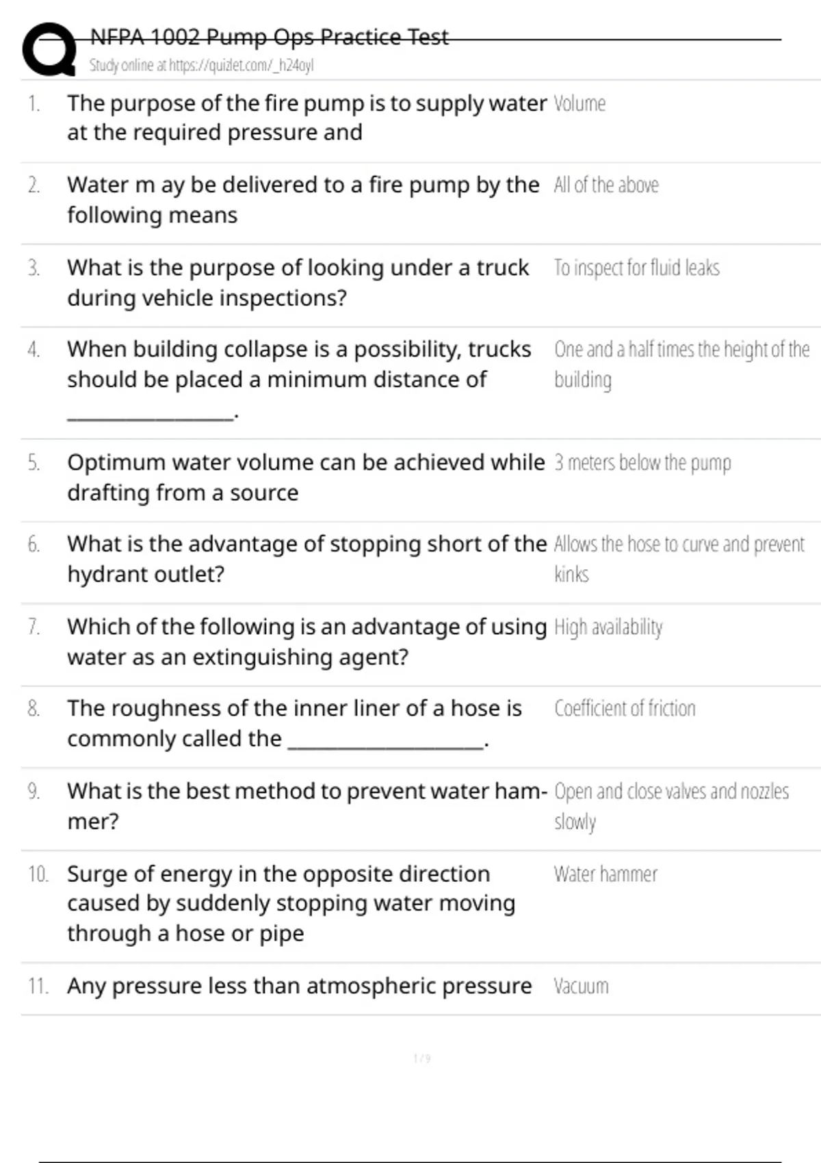Click question 1 about fire pump purpose
821x1163 pixels.
[307, 118]
